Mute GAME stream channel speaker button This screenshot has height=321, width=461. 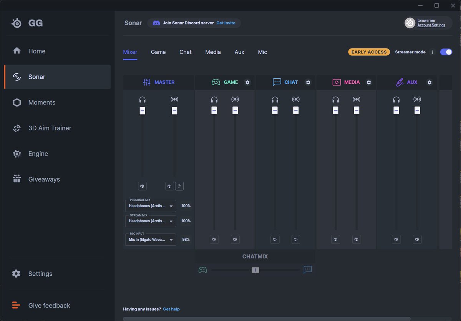pyautogui.click(x=235, y=239)
